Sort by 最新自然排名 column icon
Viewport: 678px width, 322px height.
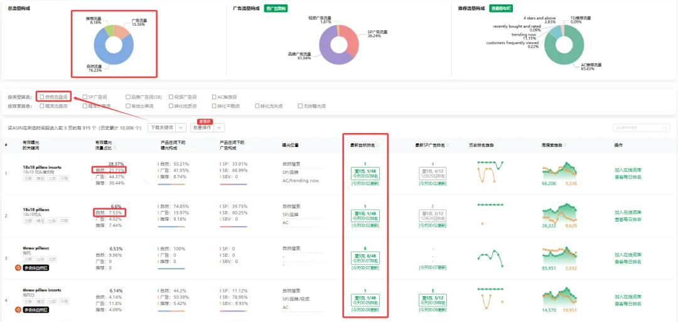pos(379,145)
